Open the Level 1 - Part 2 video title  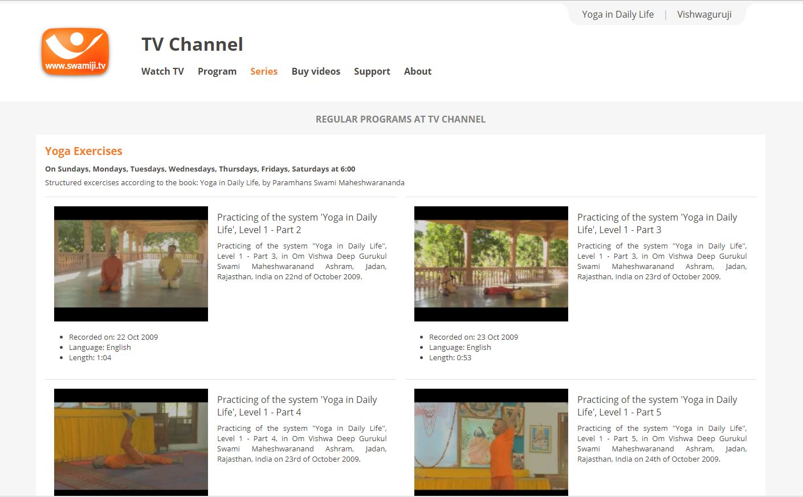point(297,223)
